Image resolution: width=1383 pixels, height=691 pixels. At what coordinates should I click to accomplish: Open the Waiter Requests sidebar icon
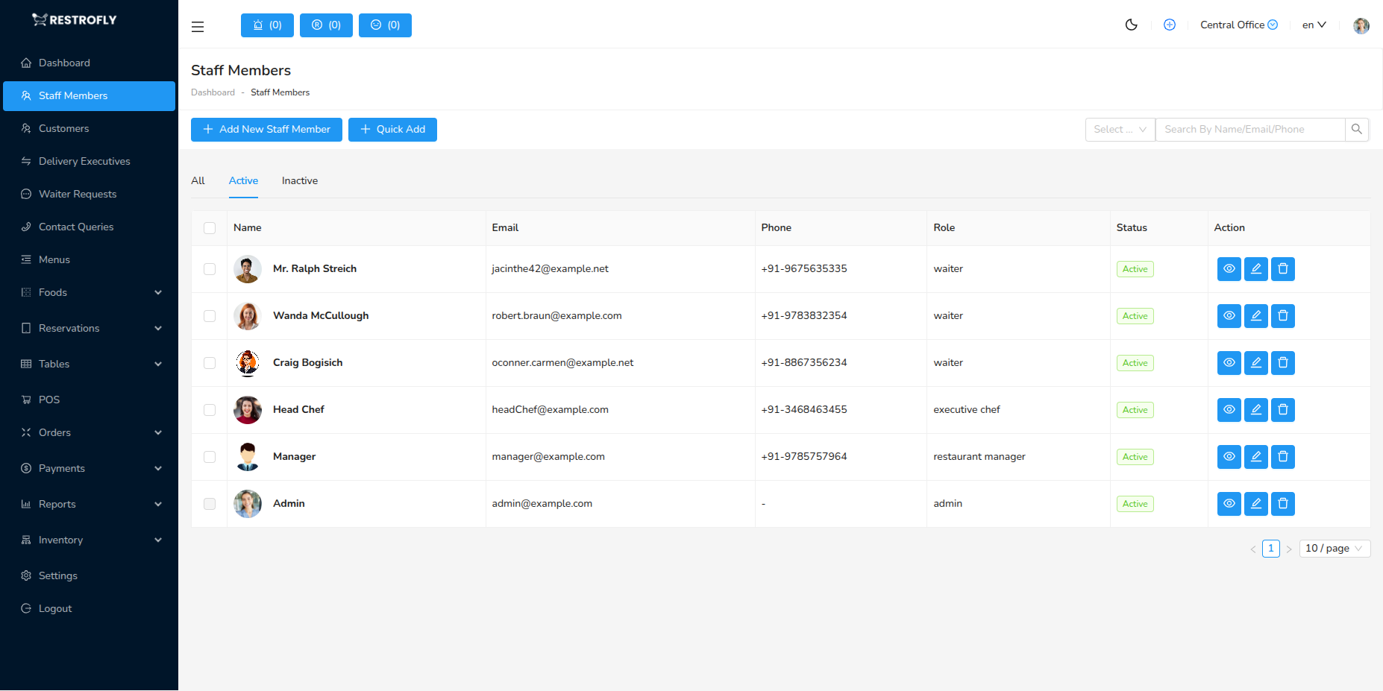pos(26,194)
